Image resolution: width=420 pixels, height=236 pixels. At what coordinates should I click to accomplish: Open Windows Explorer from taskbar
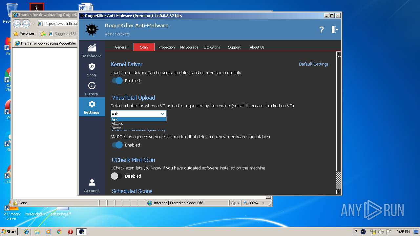(x=37, y=232)
